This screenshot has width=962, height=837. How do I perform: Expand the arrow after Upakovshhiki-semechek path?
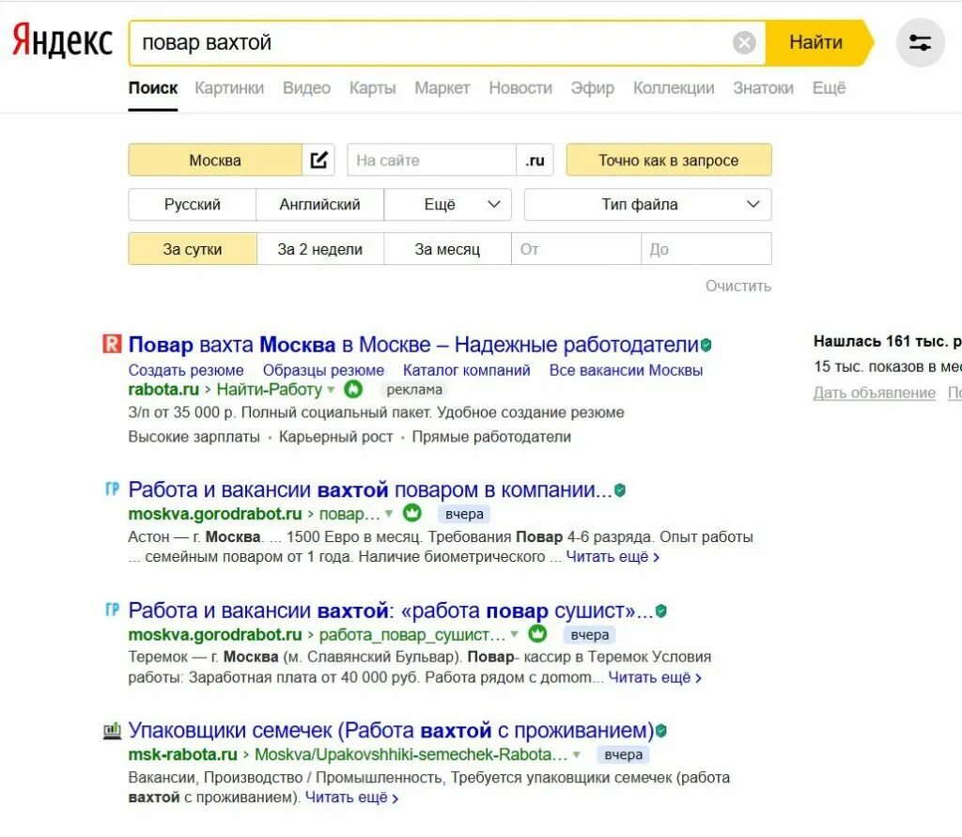(576, 754)
